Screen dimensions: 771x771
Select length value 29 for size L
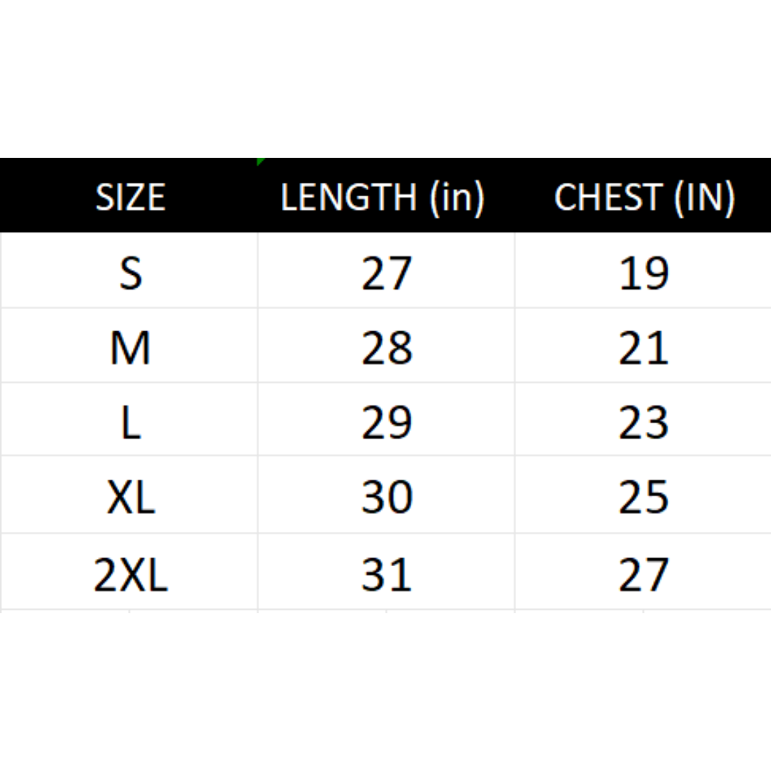[386, 422]
